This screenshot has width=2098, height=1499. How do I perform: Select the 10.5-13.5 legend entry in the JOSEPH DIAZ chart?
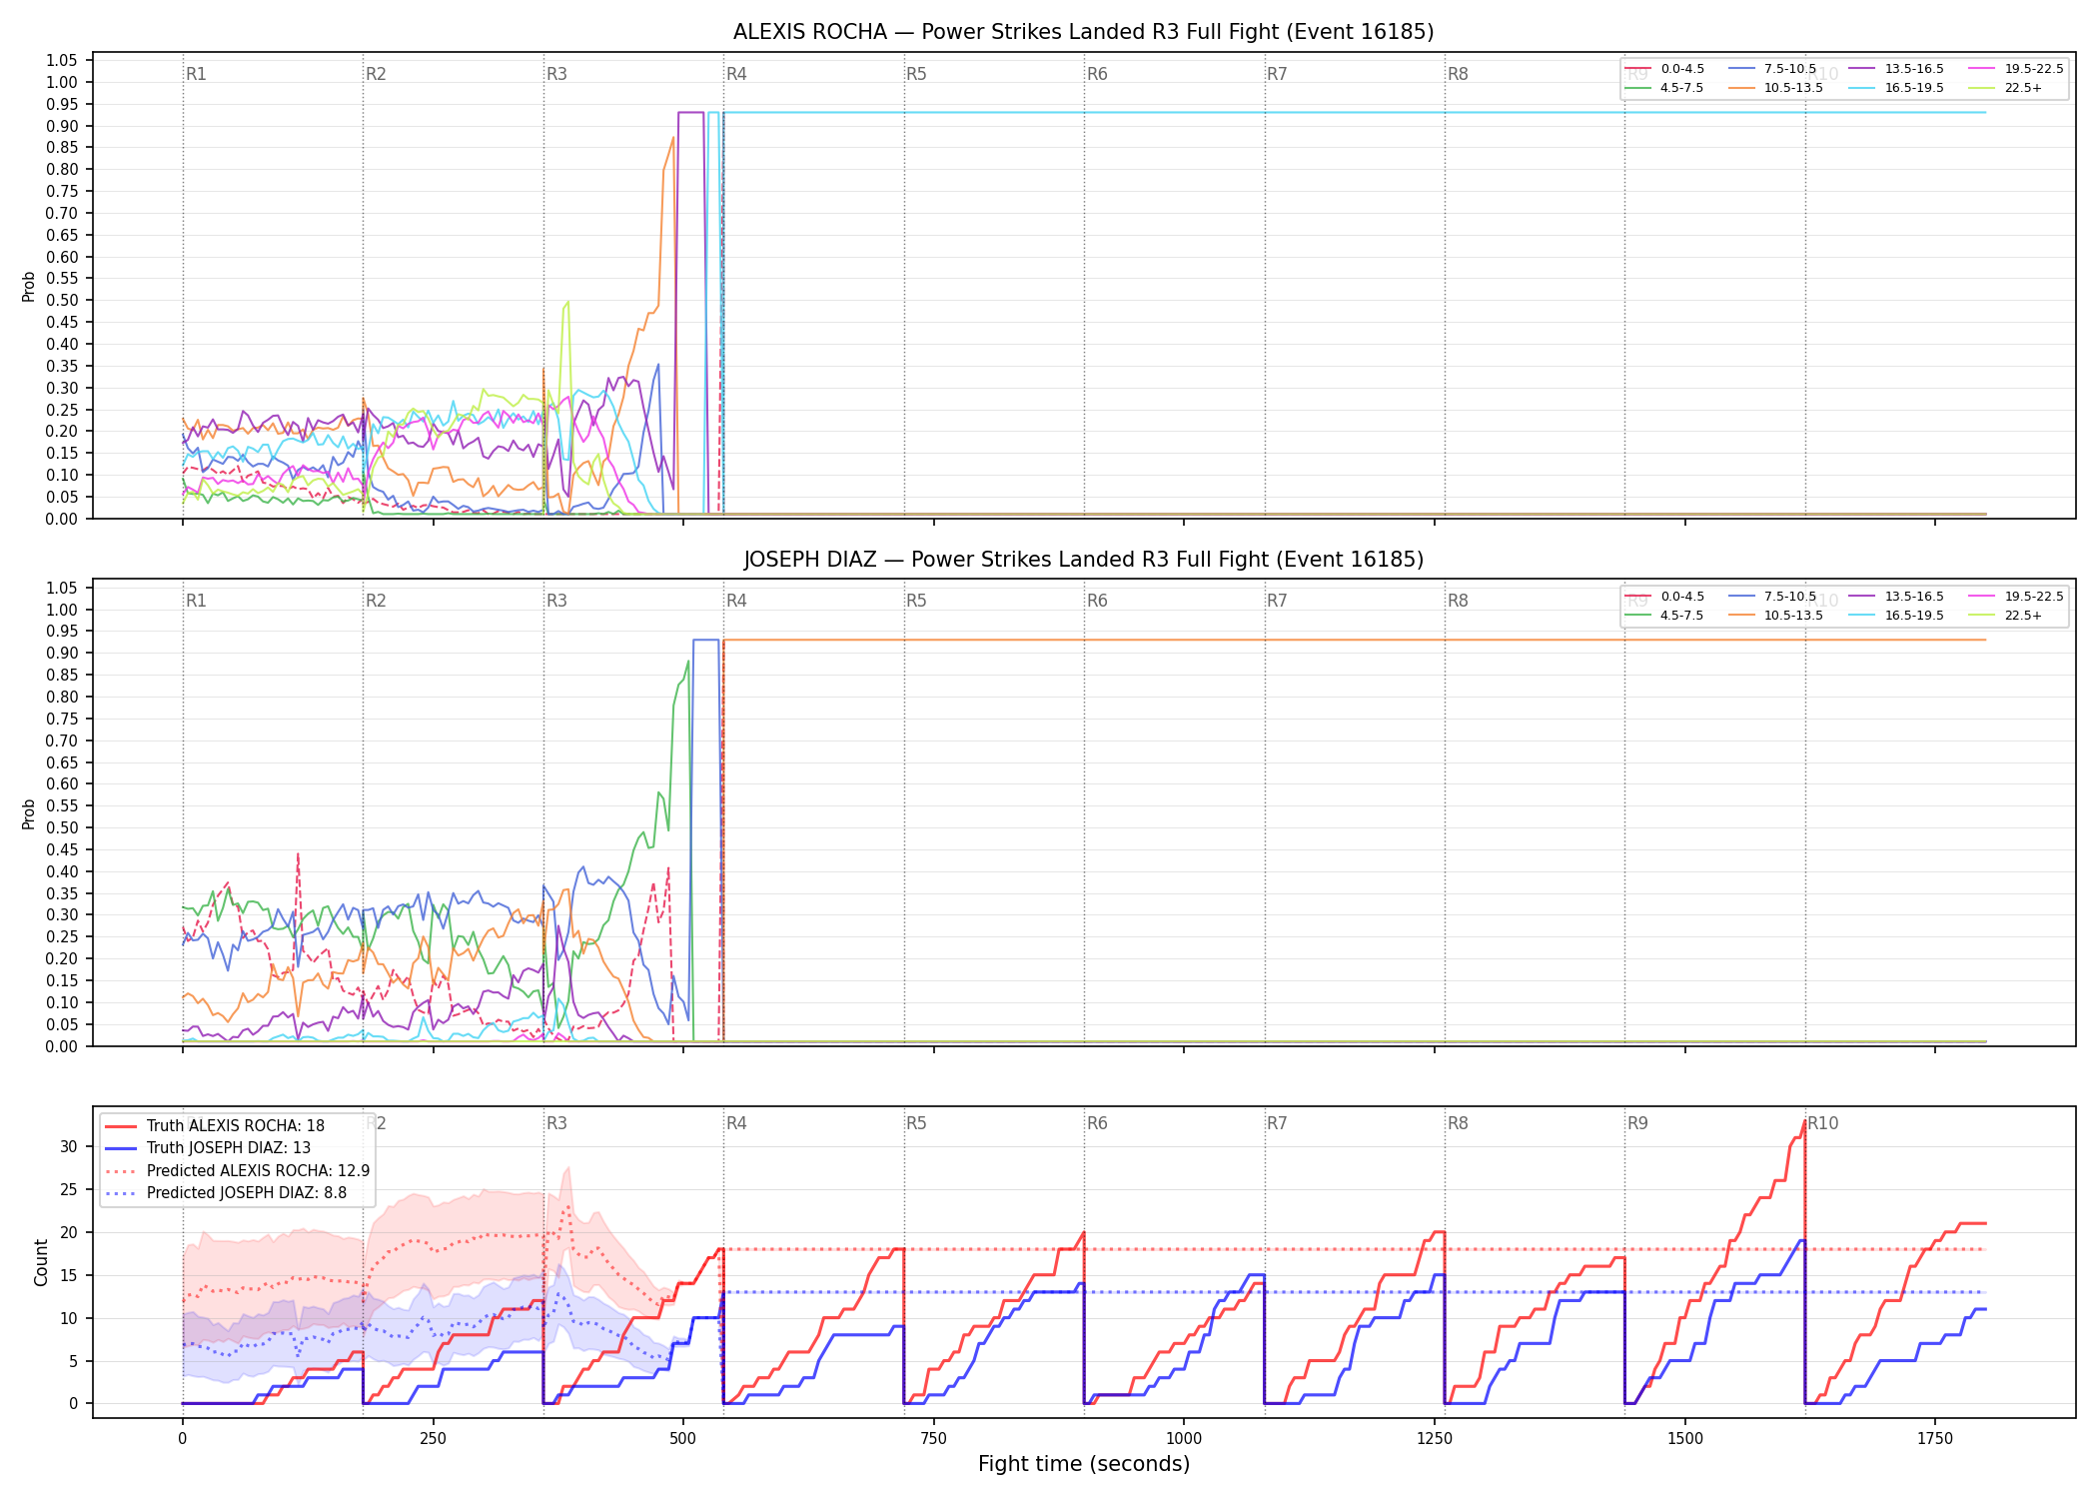pyautogui.click(x=1775, y=616)
